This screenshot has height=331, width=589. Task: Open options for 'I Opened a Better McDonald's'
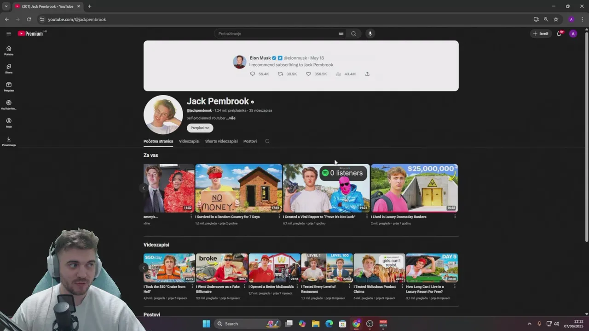click(297, 286)
